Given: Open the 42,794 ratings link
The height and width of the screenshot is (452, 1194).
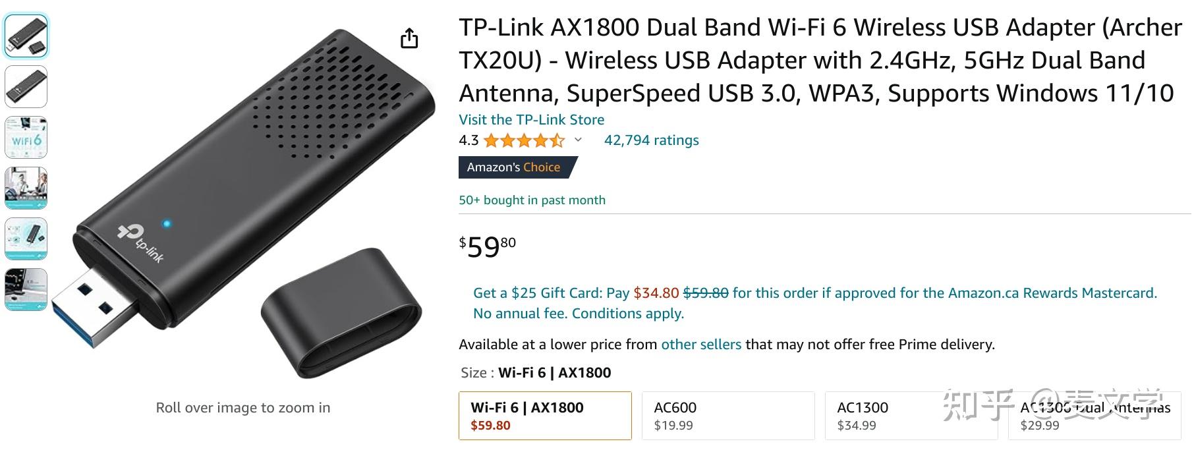Looking at the screenshot, I should tap(651, 140).
